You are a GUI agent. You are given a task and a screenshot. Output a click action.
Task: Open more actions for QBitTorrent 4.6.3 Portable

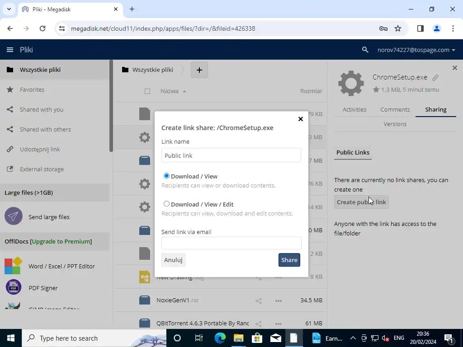pyautogui.click(x=278, y=324)
